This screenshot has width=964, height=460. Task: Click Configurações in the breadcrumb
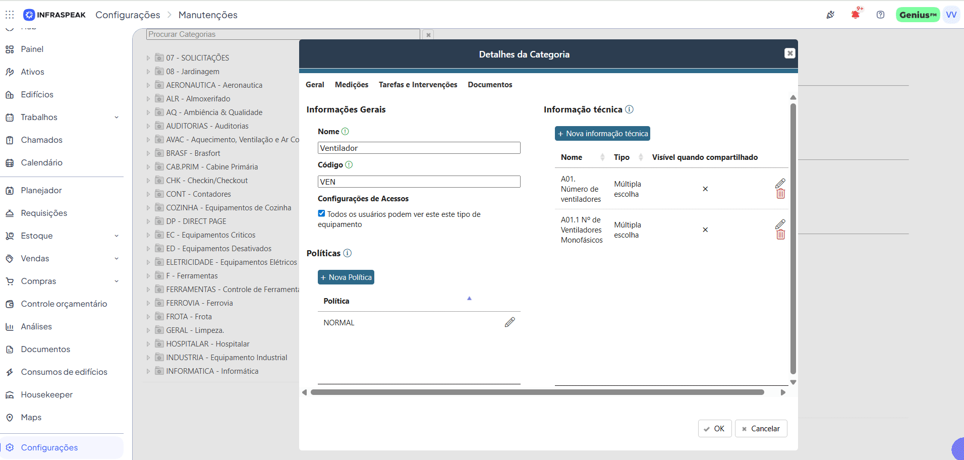(128, 15)
